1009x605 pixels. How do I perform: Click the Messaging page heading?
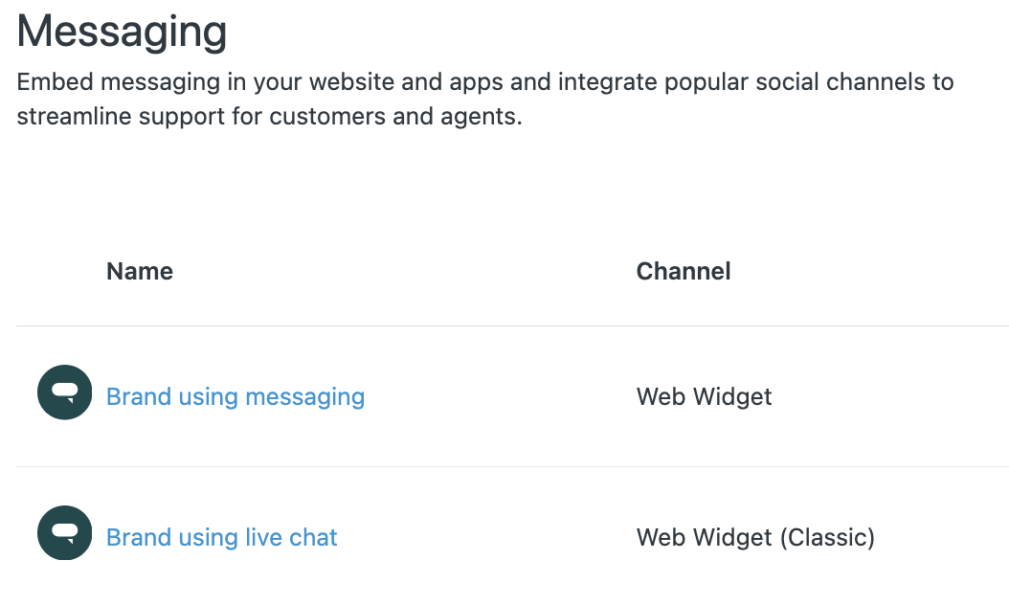tap(121, 32)
